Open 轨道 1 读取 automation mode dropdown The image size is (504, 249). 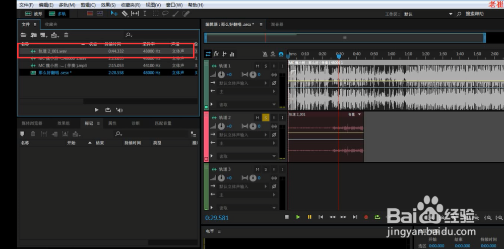[x=247, y=104]
